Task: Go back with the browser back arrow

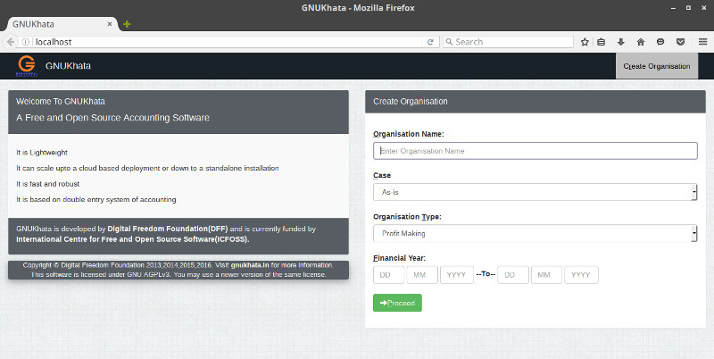Action: point(11,42)
